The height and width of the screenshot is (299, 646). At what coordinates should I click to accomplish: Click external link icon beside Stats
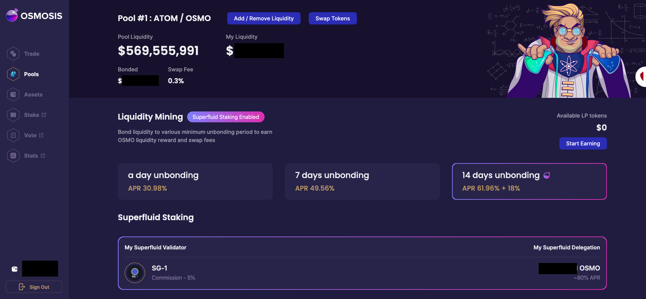pos(43,156)
